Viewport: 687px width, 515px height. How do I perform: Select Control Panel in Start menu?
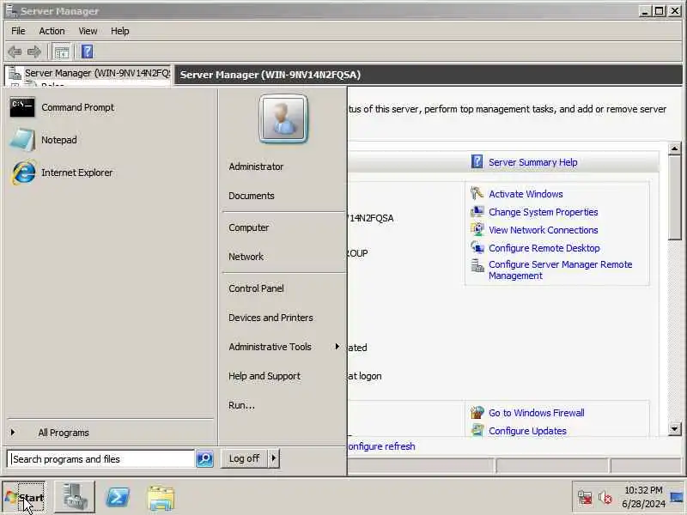[256, 288]
